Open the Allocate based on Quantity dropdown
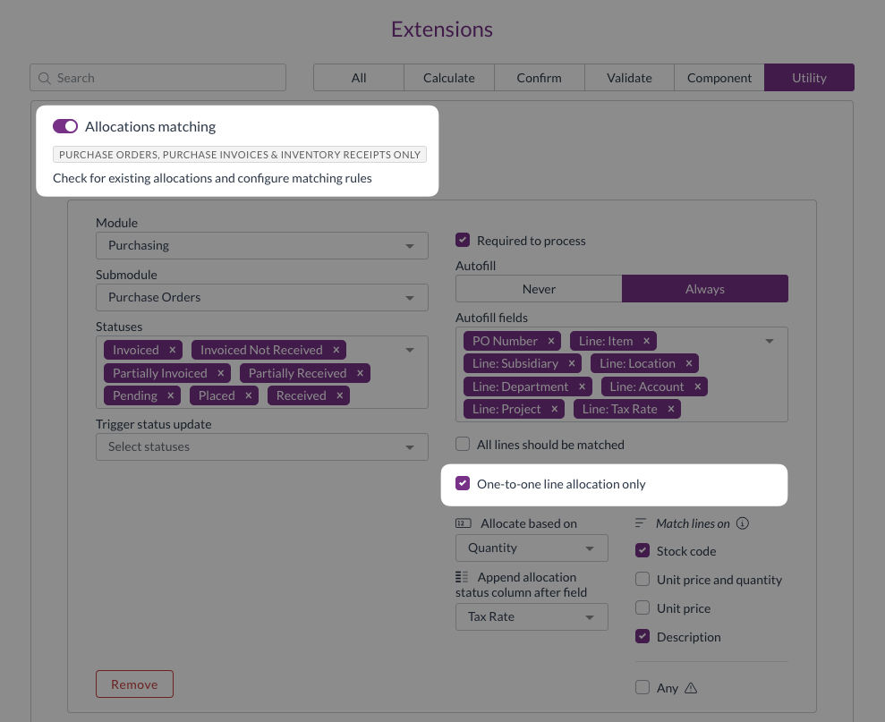The height and width of the screenshot is (722, 885). [x=532, y=548]
